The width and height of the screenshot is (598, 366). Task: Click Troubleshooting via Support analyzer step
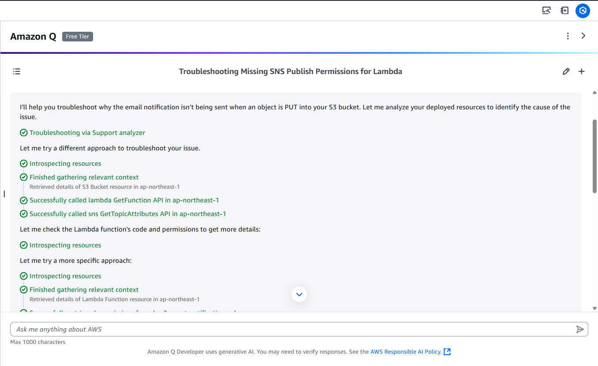click(87, 133)
